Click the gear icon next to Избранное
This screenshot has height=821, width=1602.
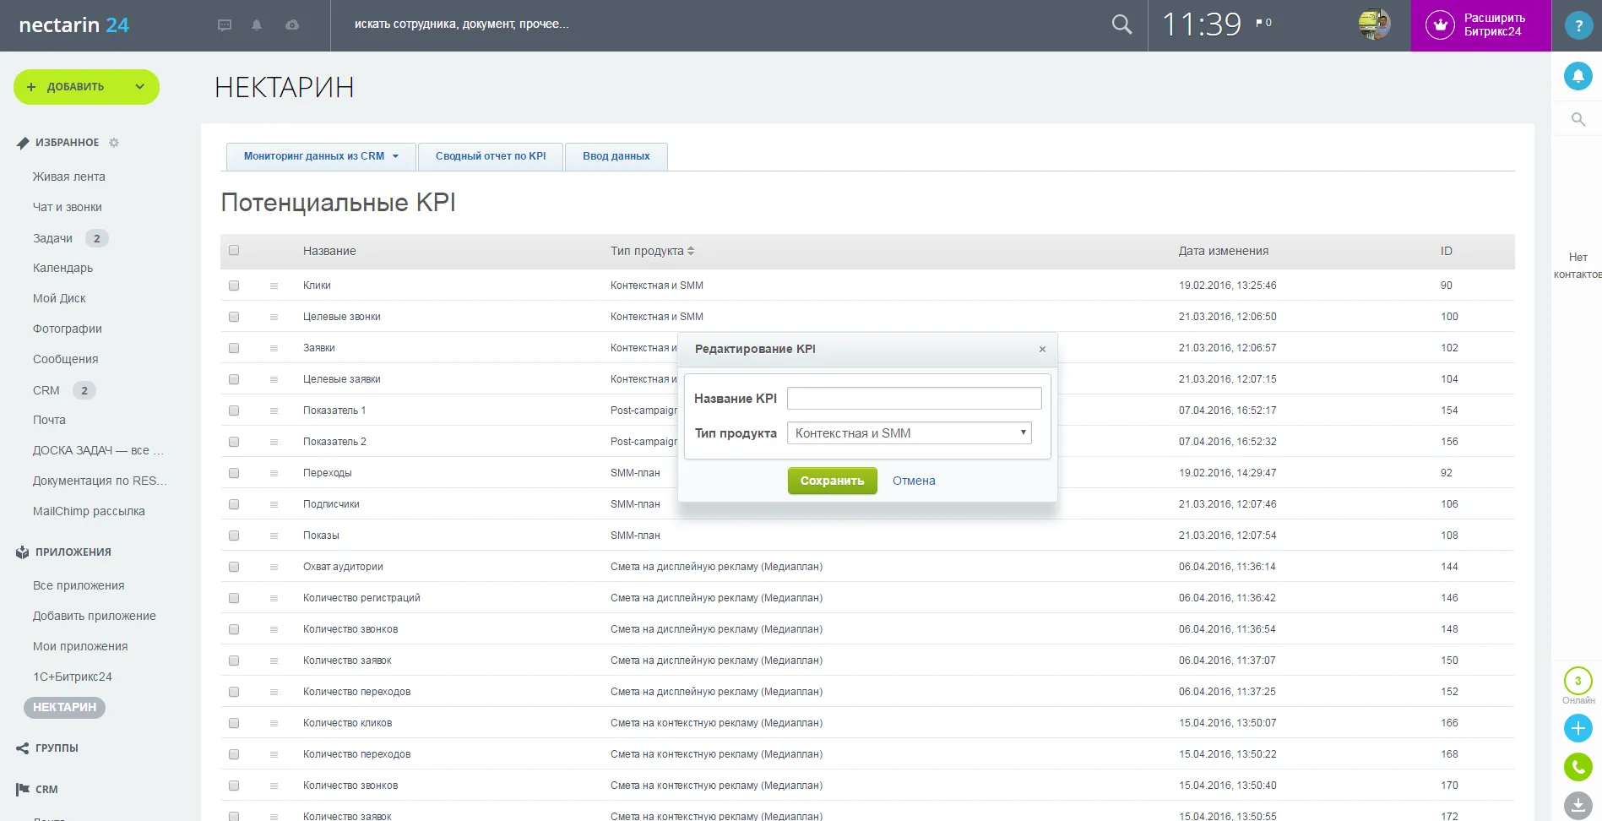[114, 143]
